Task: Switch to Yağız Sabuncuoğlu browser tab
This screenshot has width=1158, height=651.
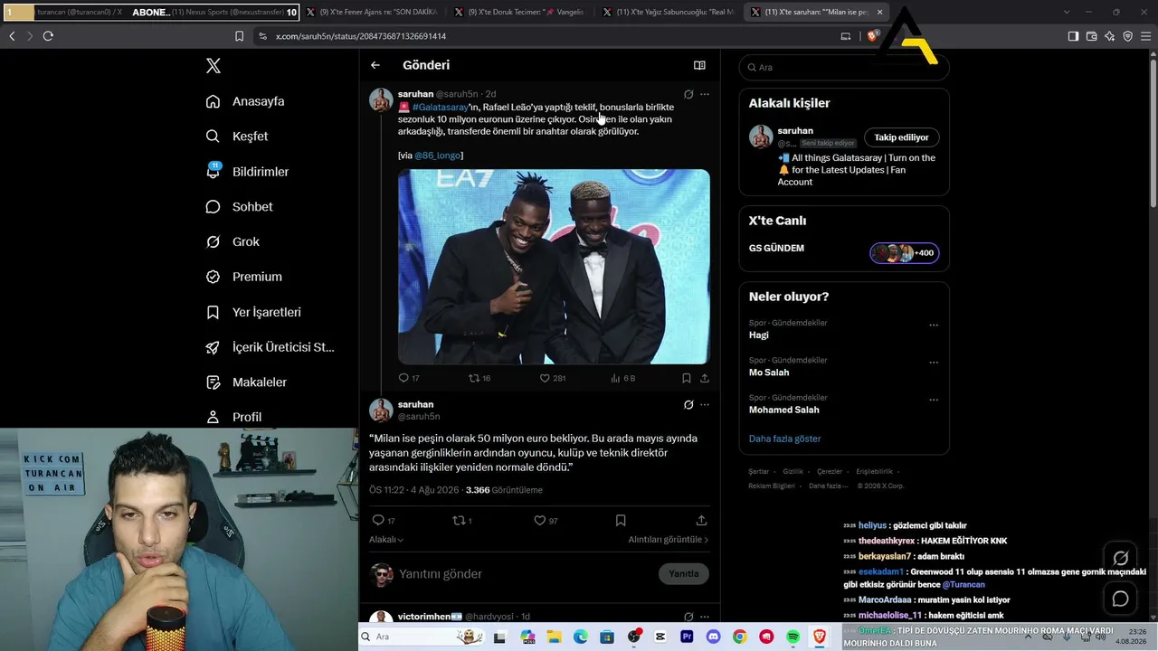Action: point(668,12)
